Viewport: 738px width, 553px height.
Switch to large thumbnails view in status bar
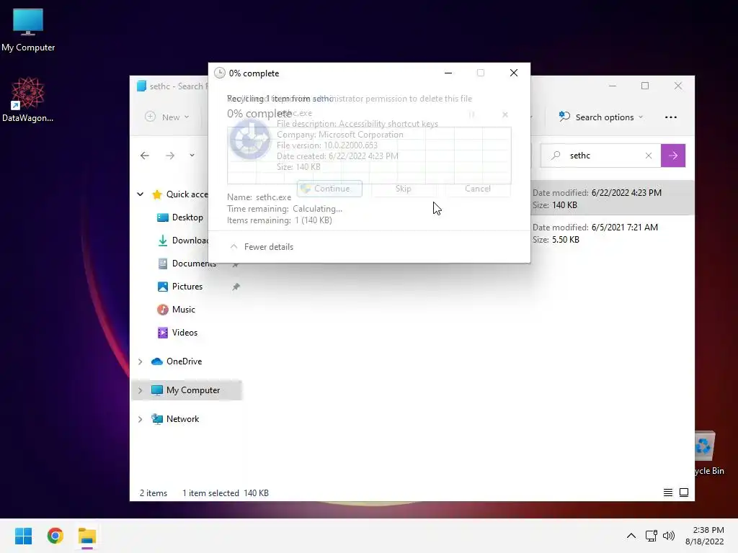(x=684, y=493)
